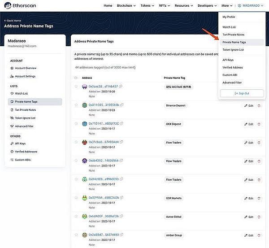
Task: Copy the GSR Markets address using copy icon
Action: 122,197
